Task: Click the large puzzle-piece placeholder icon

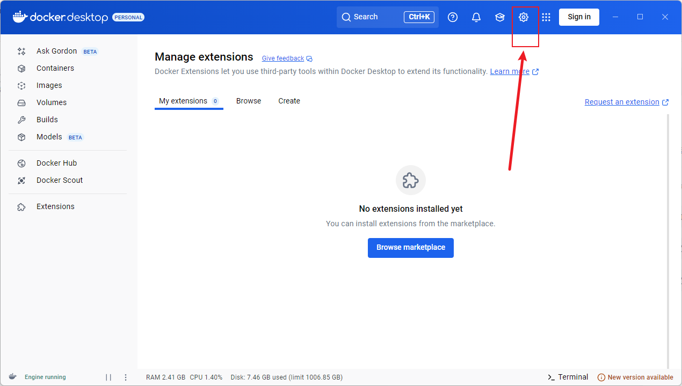Action: click(411, 180)
